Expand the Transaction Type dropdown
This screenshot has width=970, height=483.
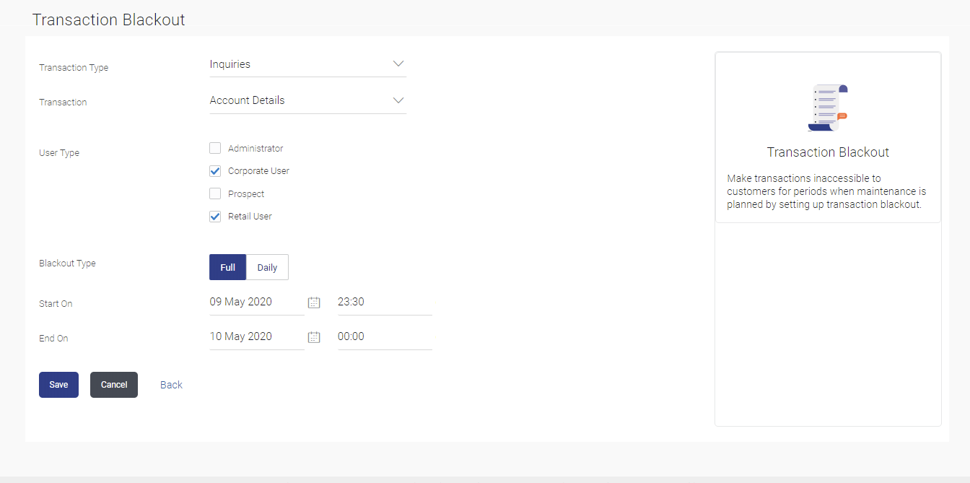pyautogui.click(x=307, y=64)
